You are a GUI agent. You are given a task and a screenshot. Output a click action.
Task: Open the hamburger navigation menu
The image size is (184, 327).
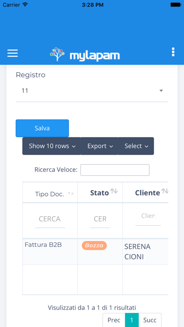pyautogui.click(x=13, y=53)
